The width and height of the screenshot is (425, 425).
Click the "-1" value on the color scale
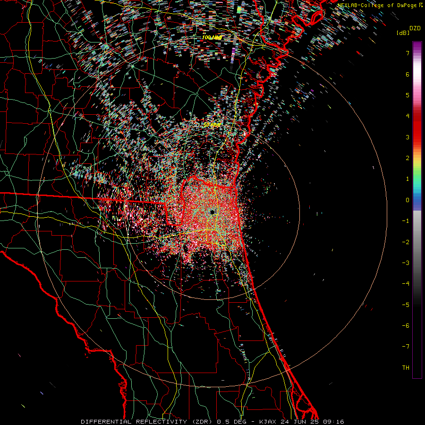(406, 221)
